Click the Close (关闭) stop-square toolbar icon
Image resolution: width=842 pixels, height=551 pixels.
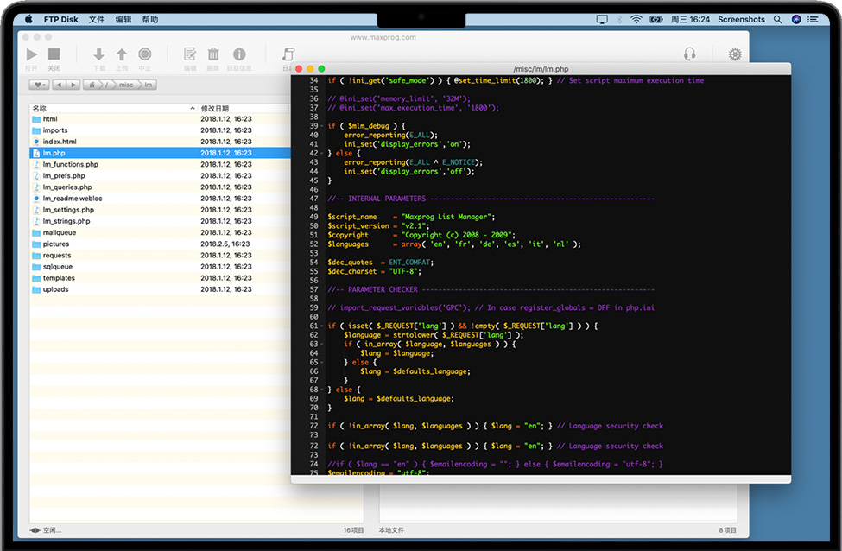54,54
